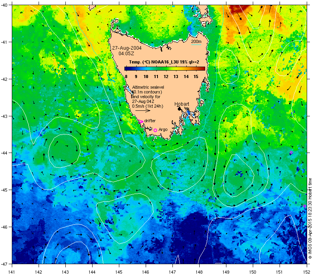Click the -47 latitude axis label
The height and width of the screenshot is (276, 315).
[x=4, y=264]
